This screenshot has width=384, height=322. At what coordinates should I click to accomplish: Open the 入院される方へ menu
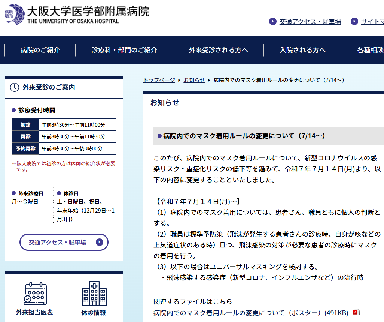coord(302,50)
